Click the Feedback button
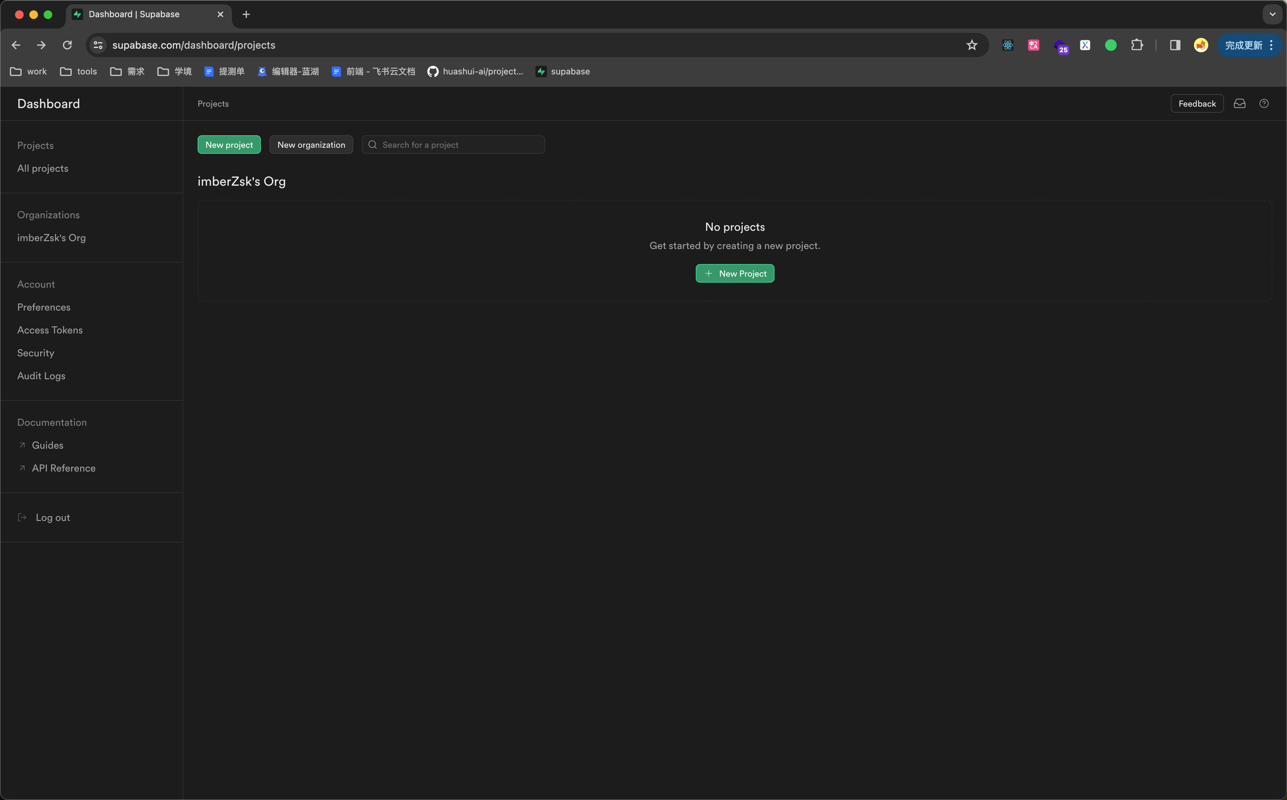The height and width of the screenshot is (800, 1287). pyautogui.click(x=1197, y=104)
